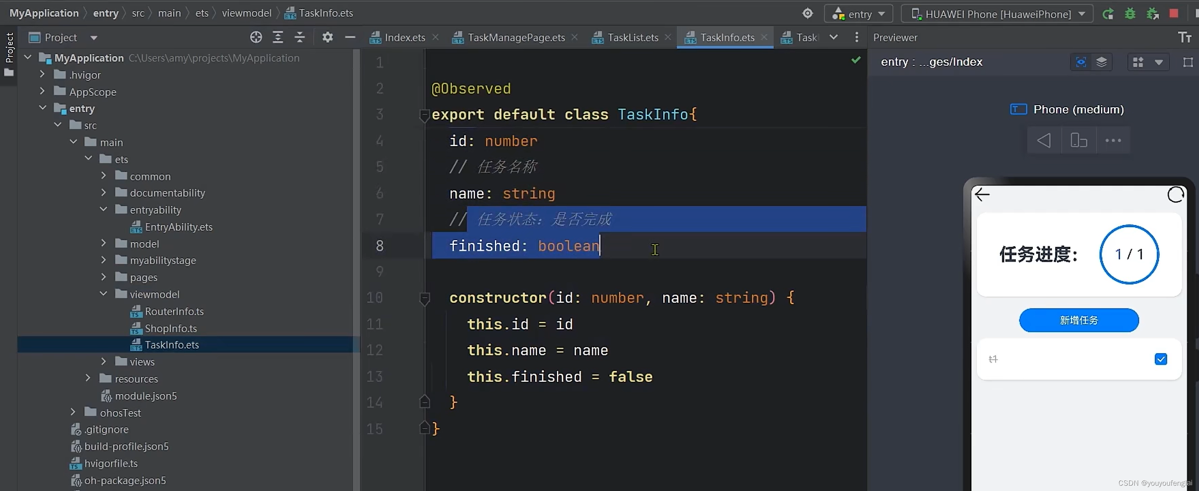Close the TaskInfo.ets tab
This screenshot has width=1199, height=491.
(764, 37)
